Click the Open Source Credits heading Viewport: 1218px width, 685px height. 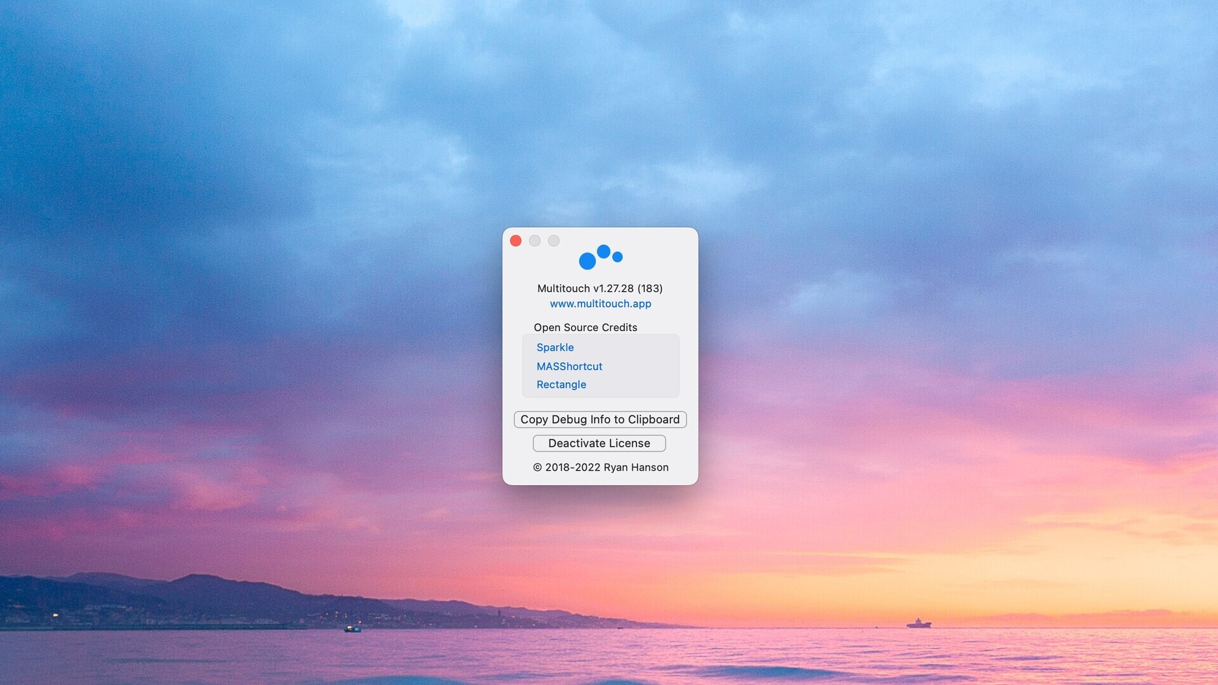click(x=586, y=327)
